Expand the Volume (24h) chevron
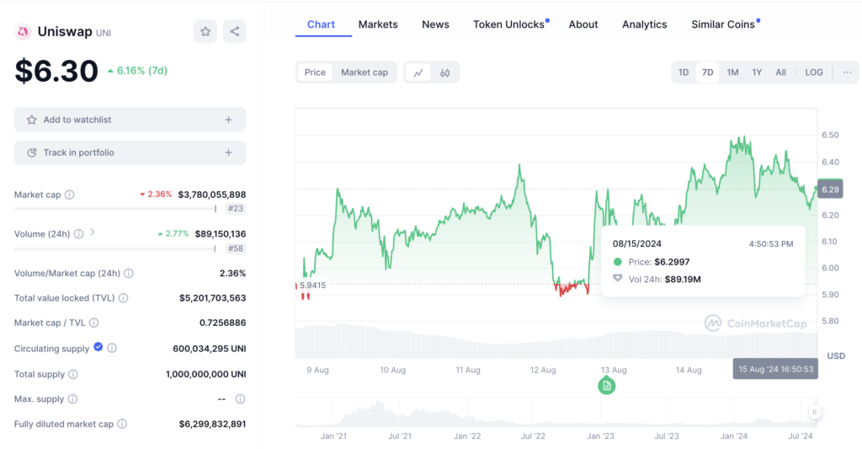This screenshot has height=449, width=862. (x=93, y=233)
